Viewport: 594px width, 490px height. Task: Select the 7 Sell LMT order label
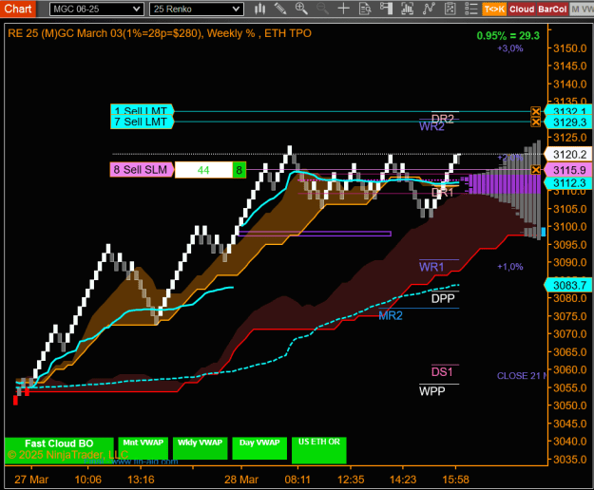pos(142,122)
